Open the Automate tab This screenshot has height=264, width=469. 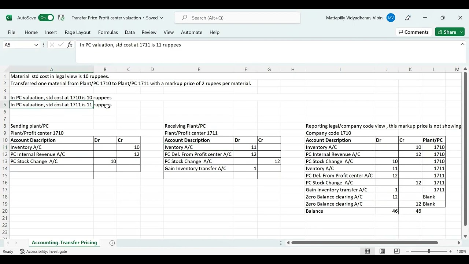coord(192,32)
